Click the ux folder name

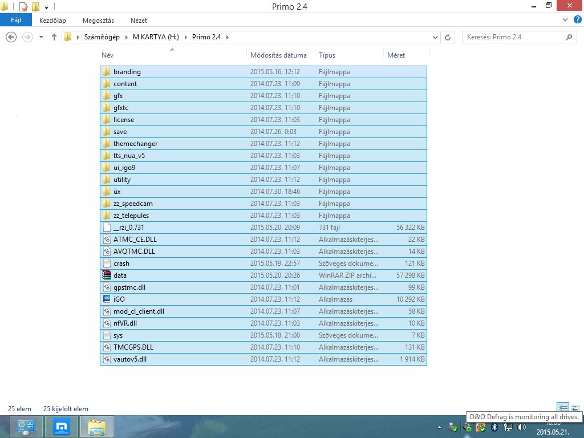(117, 192)
